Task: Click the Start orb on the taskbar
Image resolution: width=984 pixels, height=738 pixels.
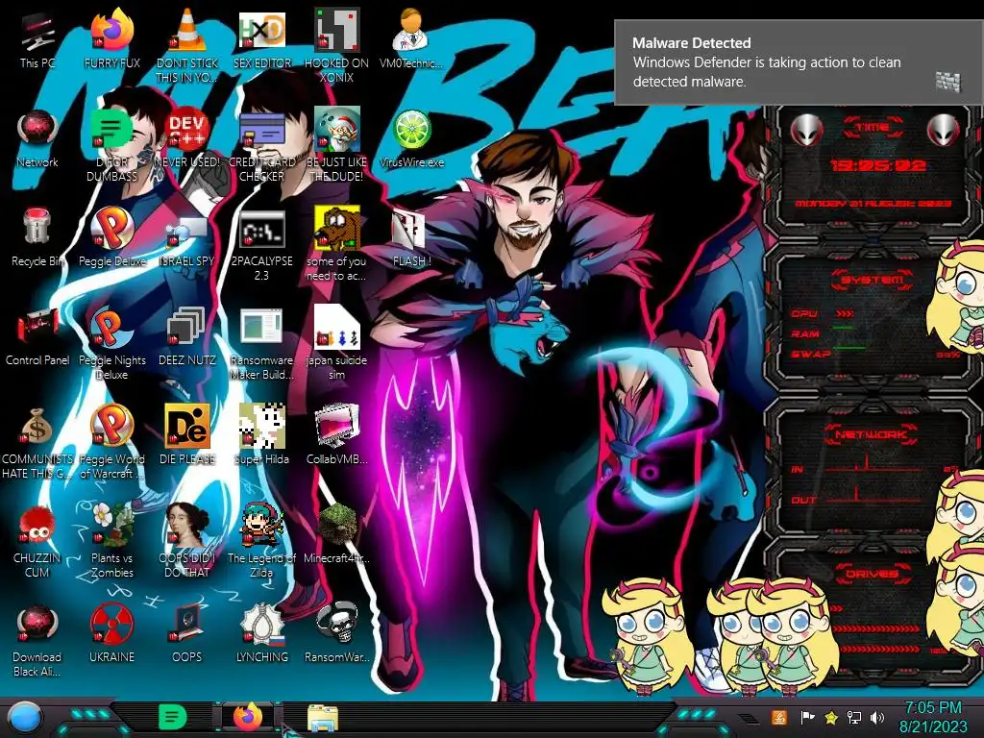Action: tap(24, 718)
